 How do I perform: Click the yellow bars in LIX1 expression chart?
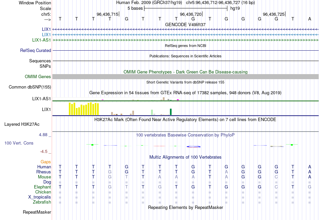pyautogui.click(x=84, y=109)
